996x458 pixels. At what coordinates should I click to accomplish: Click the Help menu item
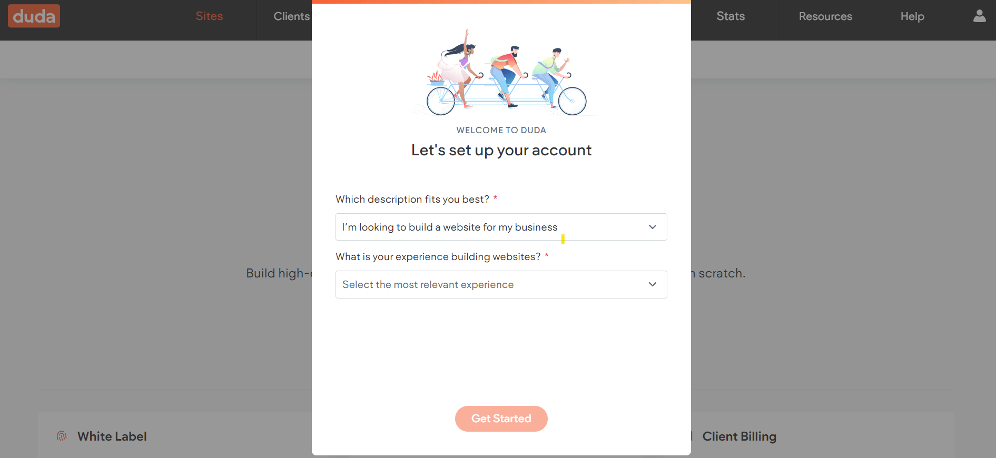pyautogui.click(x=912, y=16)
